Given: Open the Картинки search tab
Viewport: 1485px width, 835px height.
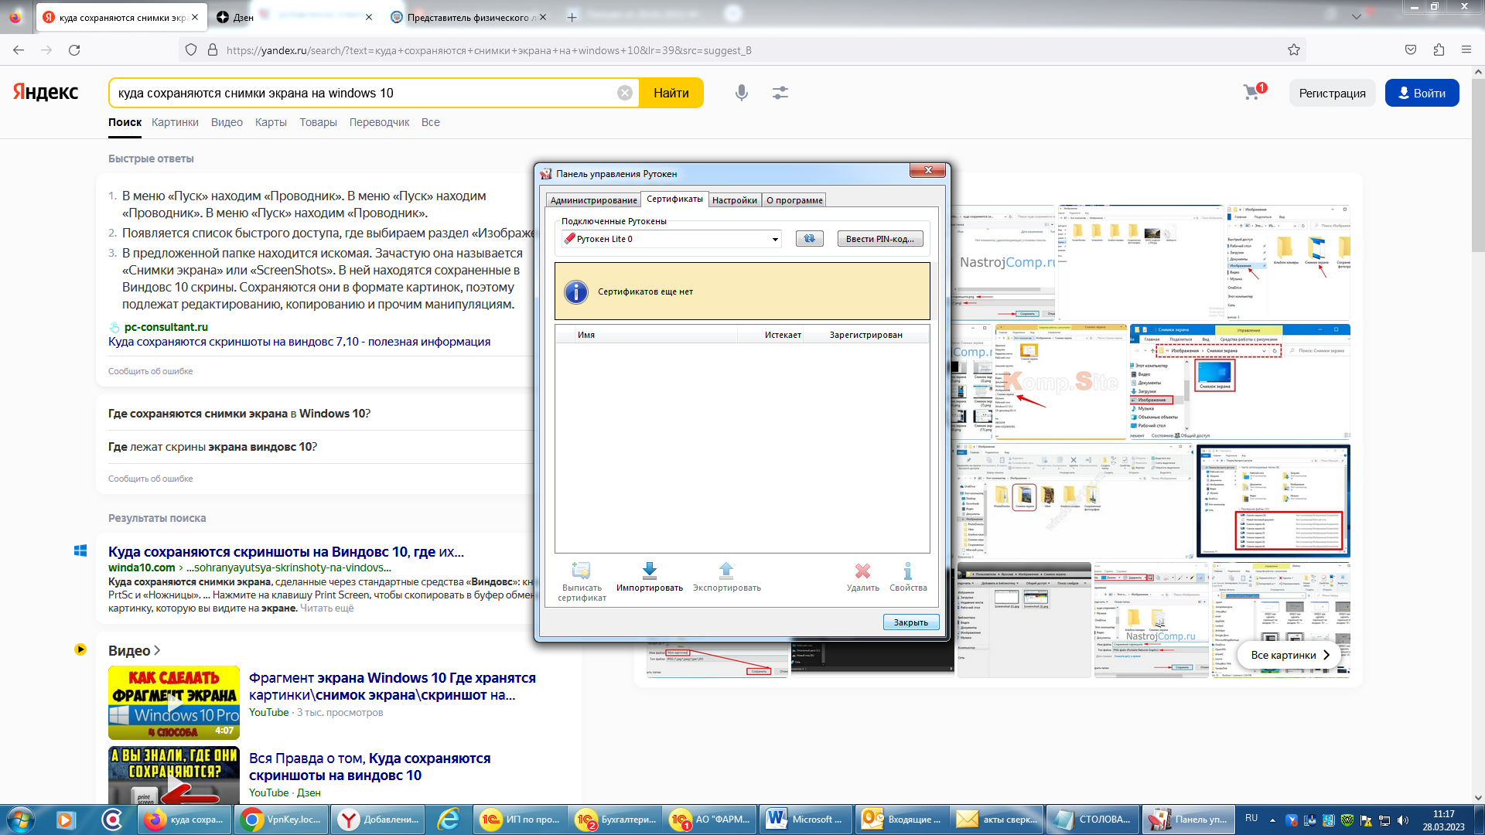Looking at the screenshot, I should (175, 122).
